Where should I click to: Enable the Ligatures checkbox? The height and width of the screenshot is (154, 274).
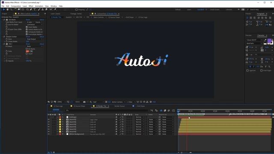tap(247, 71)
